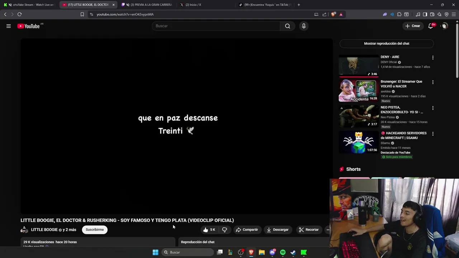The width and height of the screenshot is (459, 258).
Task: Click the Descargar button
Action: (278, 230)
